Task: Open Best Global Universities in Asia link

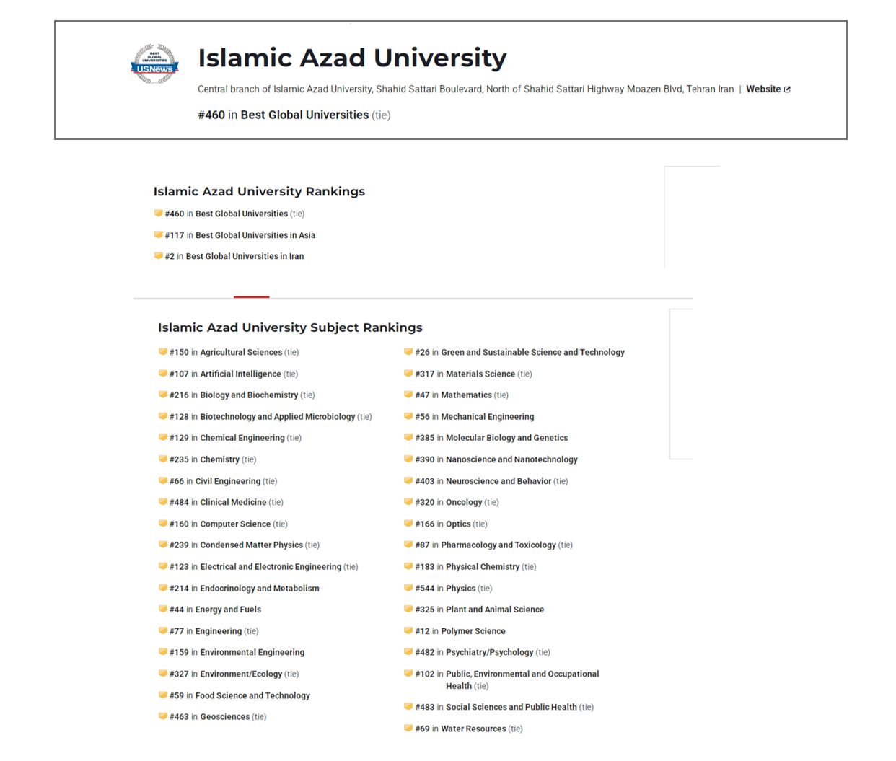Action: click(x=255, y=235)
